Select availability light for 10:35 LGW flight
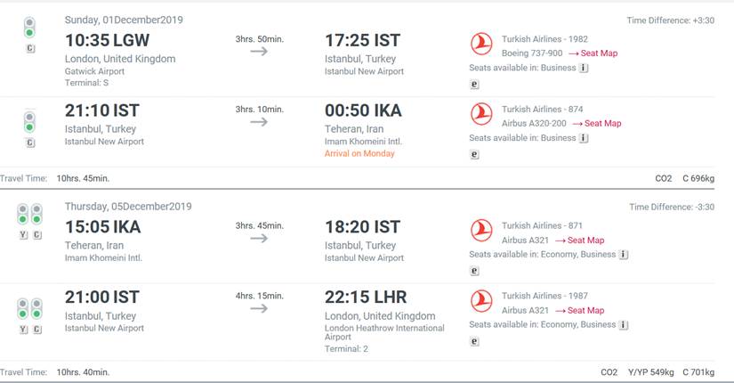 click(29, 28)
